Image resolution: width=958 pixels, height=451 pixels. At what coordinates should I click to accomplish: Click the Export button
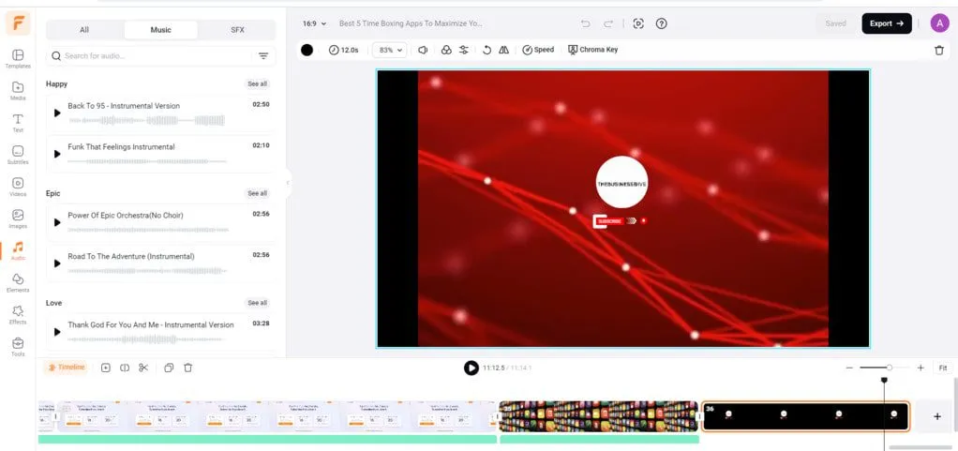click(886, 23)
